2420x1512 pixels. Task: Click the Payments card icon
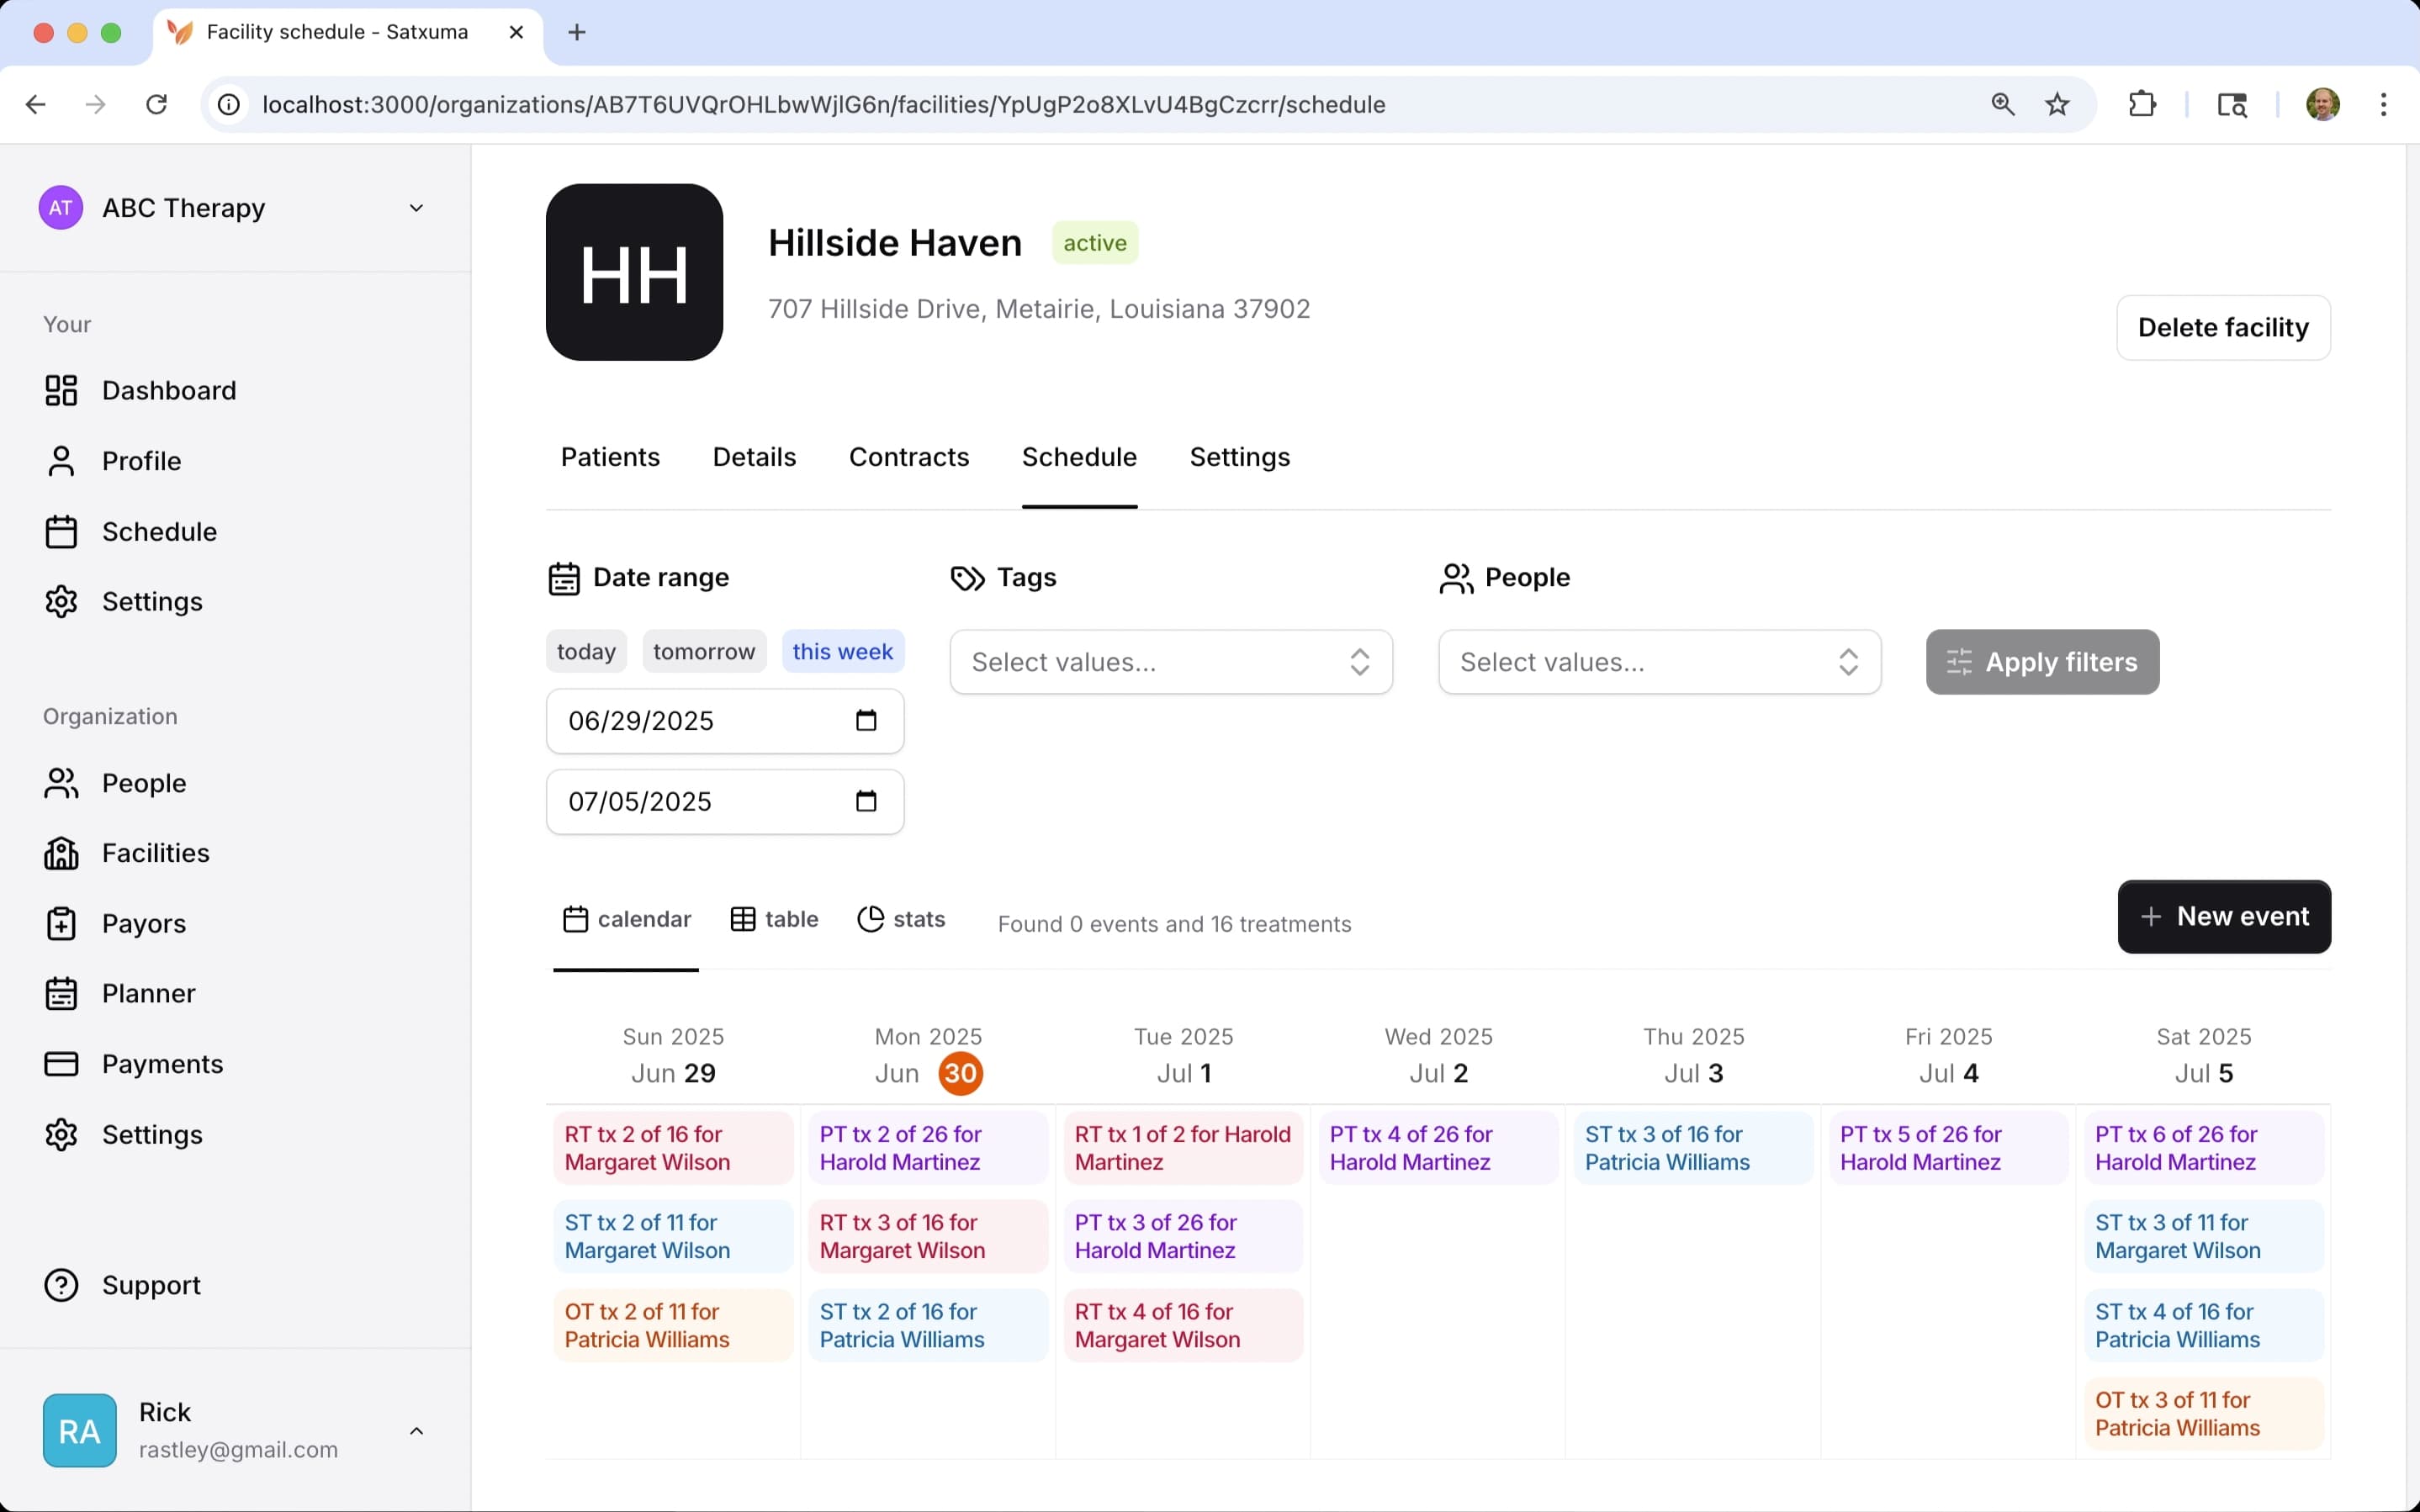[x=61, y=1063]
